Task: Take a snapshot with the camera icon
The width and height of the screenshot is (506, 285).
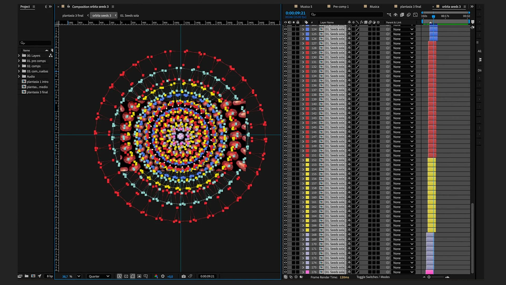Action: (183, 276)
